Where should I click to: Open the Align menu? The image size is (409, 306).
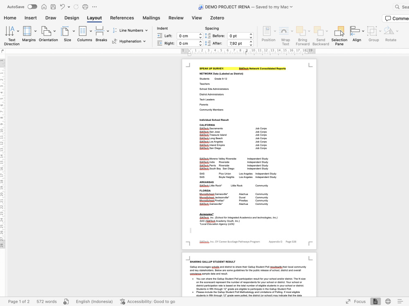pos(357,34)
